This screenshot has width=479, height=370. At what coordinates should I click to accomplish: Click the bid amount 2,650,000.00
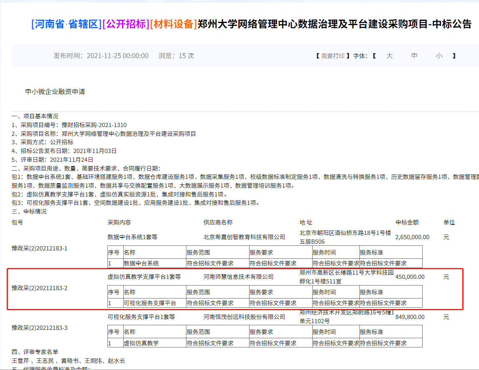click(x=412, y=237)
